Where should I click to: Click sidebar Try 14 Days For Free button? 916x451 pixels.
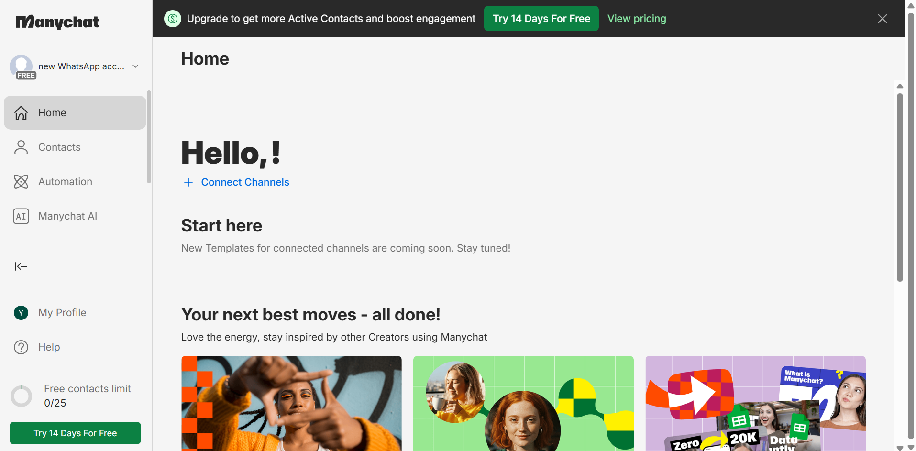(x=75, y=433)
